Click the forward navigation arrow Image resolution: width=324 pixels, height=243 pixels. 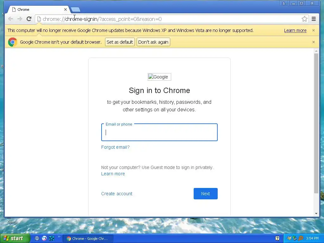click(20, 19)
